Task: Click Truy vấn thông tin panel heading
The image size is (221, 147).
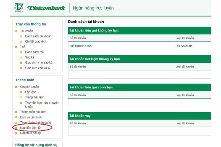Action: point(31,24)
